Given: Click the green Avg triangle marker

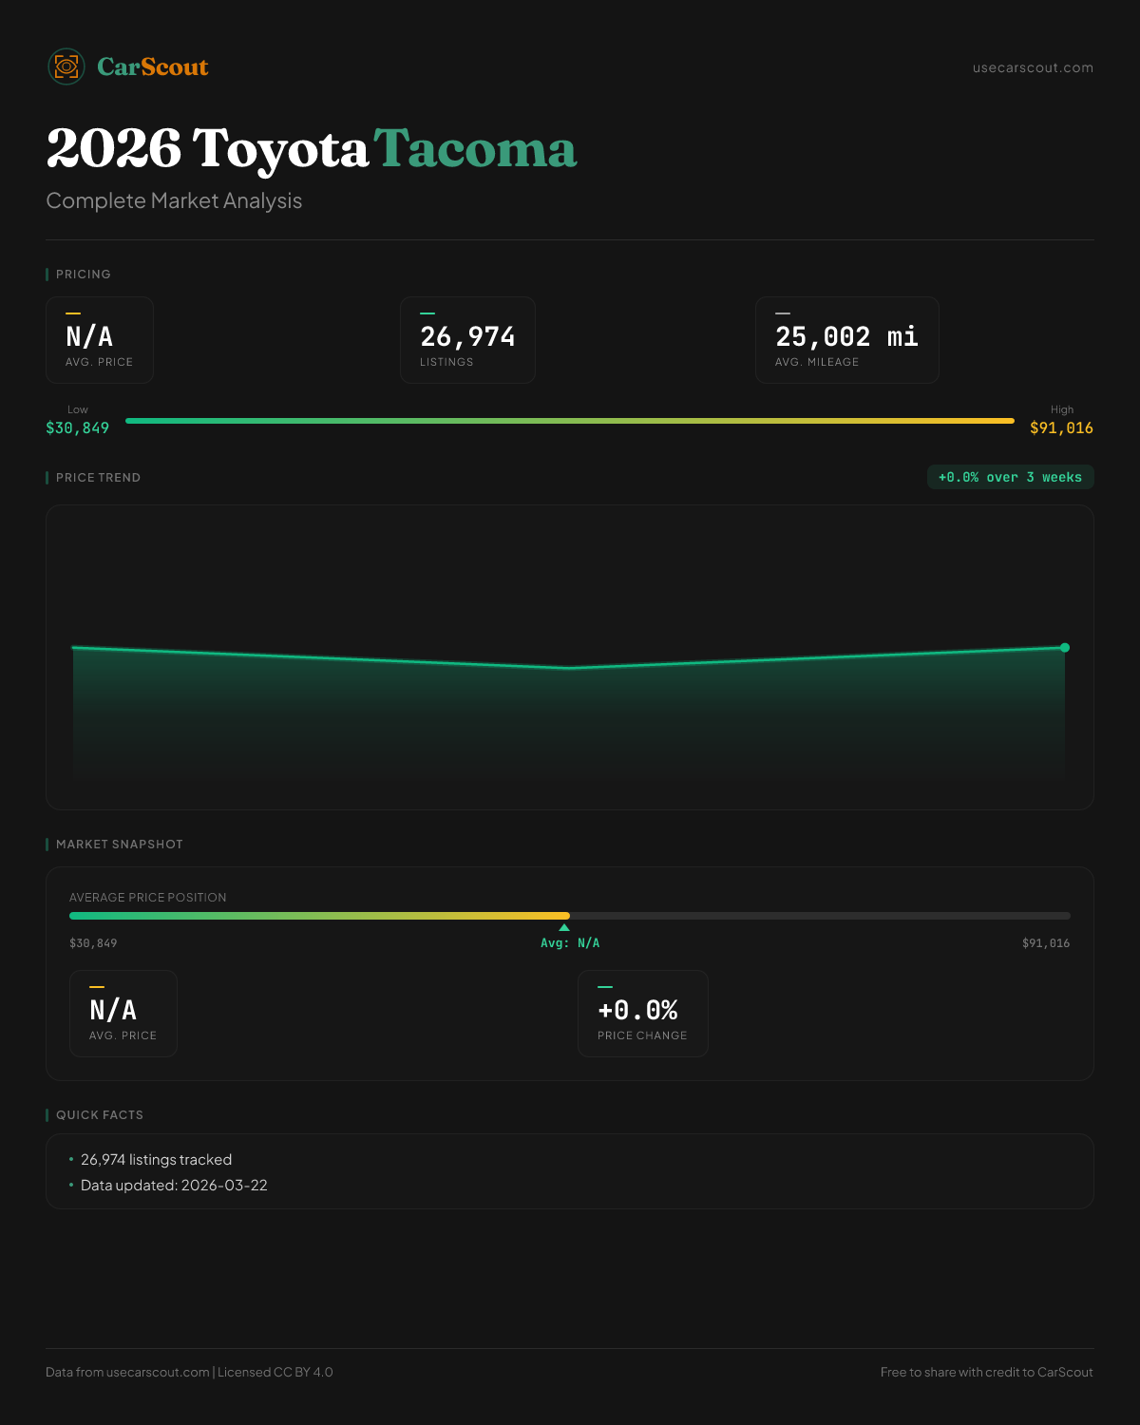Looking at the screenshot, I should tap(564, 928).
